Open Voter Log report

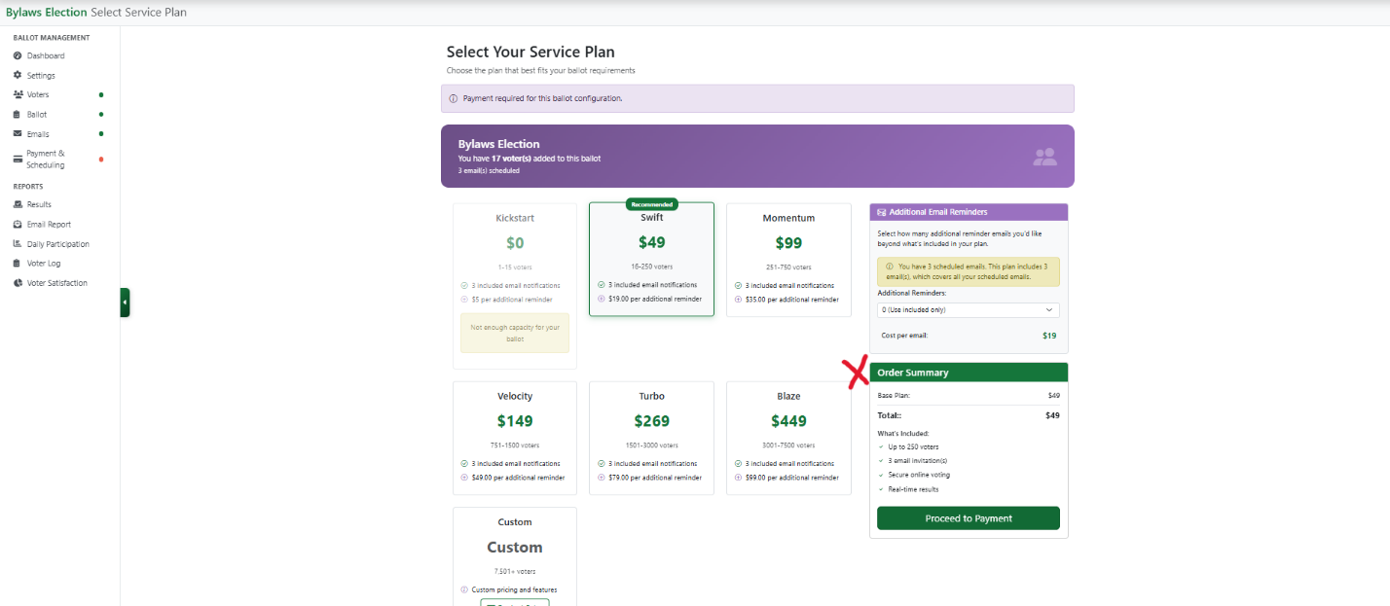pyautogui.click(x=43, y=264)
